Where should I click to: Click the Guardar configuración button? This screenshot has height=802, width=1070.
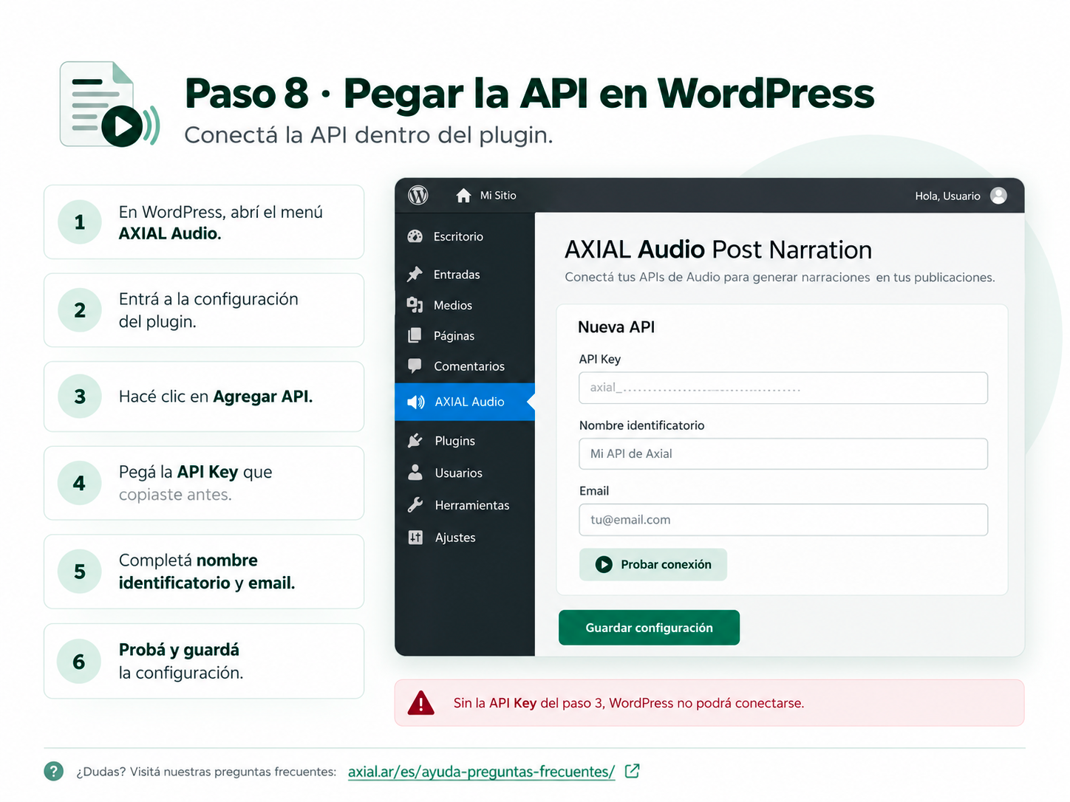point(649,628)
